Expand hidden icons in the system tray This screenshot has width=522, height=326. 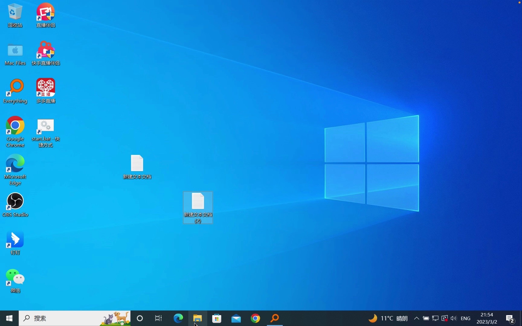click(x=416, y=318)
